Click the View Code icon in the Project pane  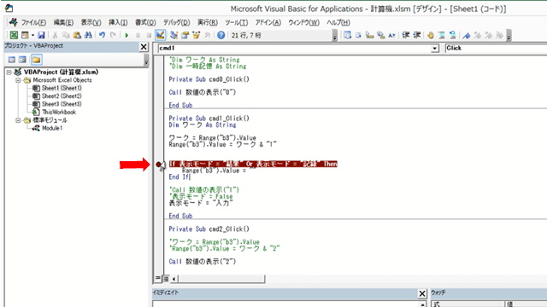coord(12,60)
